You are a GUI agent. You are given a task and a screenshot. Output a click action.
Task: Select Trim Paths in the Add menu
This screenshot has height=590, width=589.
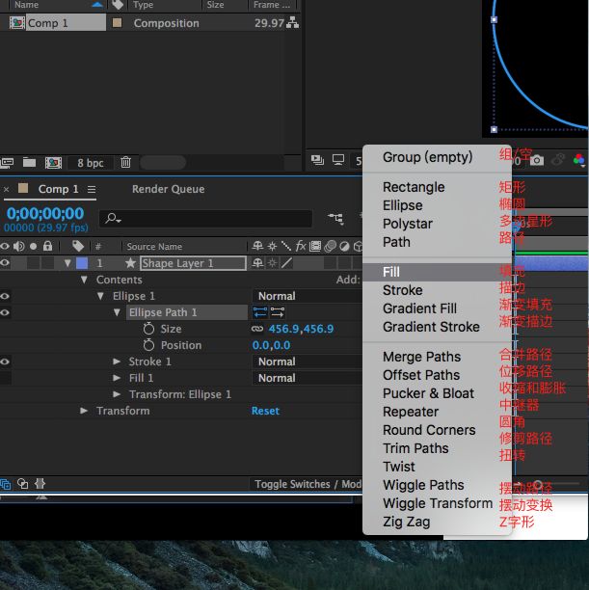coord(438,448)
